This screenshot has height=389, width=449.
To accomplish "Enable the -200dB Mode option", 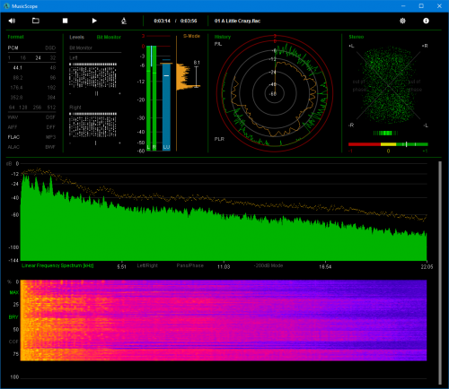I will click(x=269, y=265).
